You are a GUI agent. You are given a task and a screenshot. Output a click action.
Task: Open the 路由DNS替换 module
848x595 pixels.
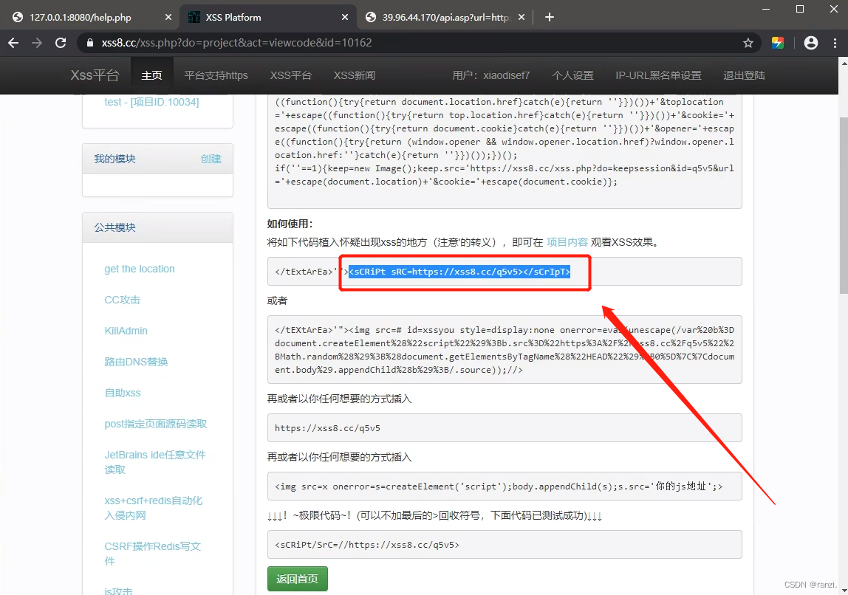click(x=136, y=362)
